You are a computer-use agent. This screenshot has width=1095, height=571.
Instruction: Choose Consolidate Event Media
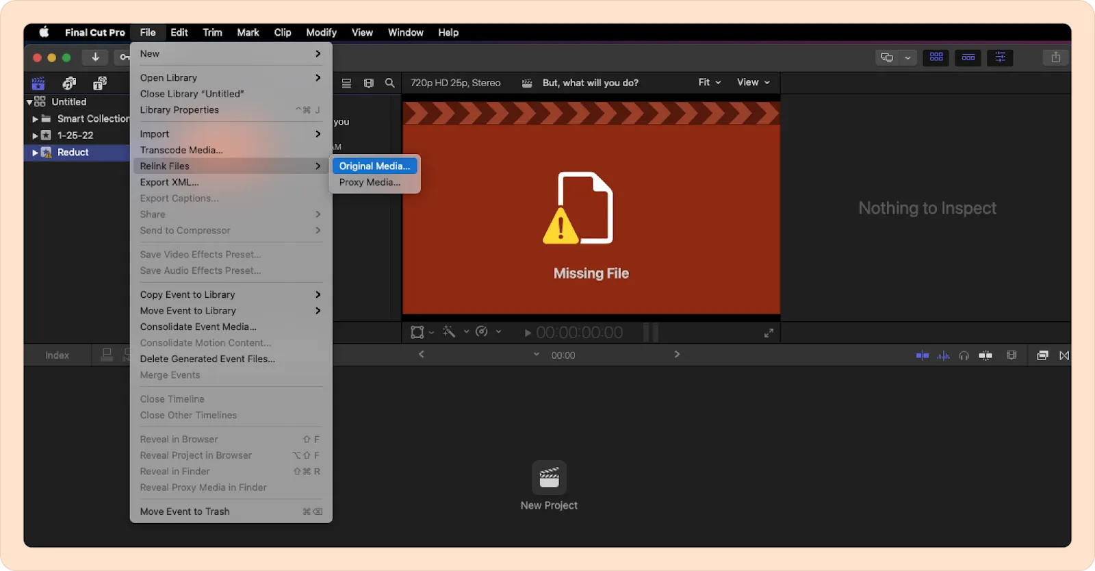coord(231,327)
